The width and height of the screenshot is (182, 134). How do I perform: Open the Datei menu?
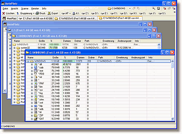(5, 8)
